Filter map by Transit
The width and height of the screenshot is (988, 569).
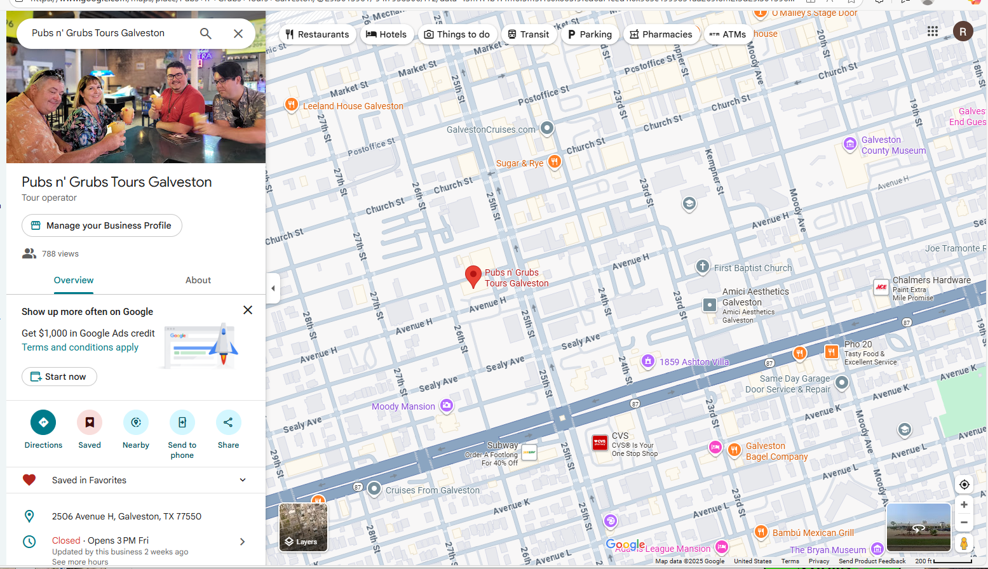(x=529, y=34)
